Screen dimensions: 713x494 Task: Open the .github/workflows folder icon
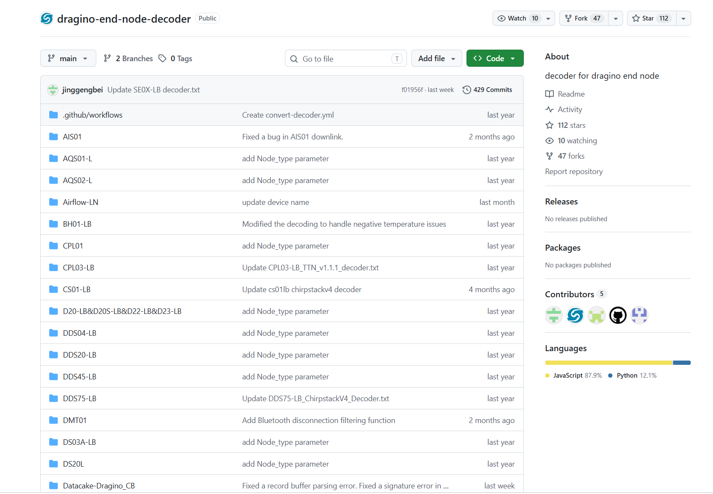[53, 115]
